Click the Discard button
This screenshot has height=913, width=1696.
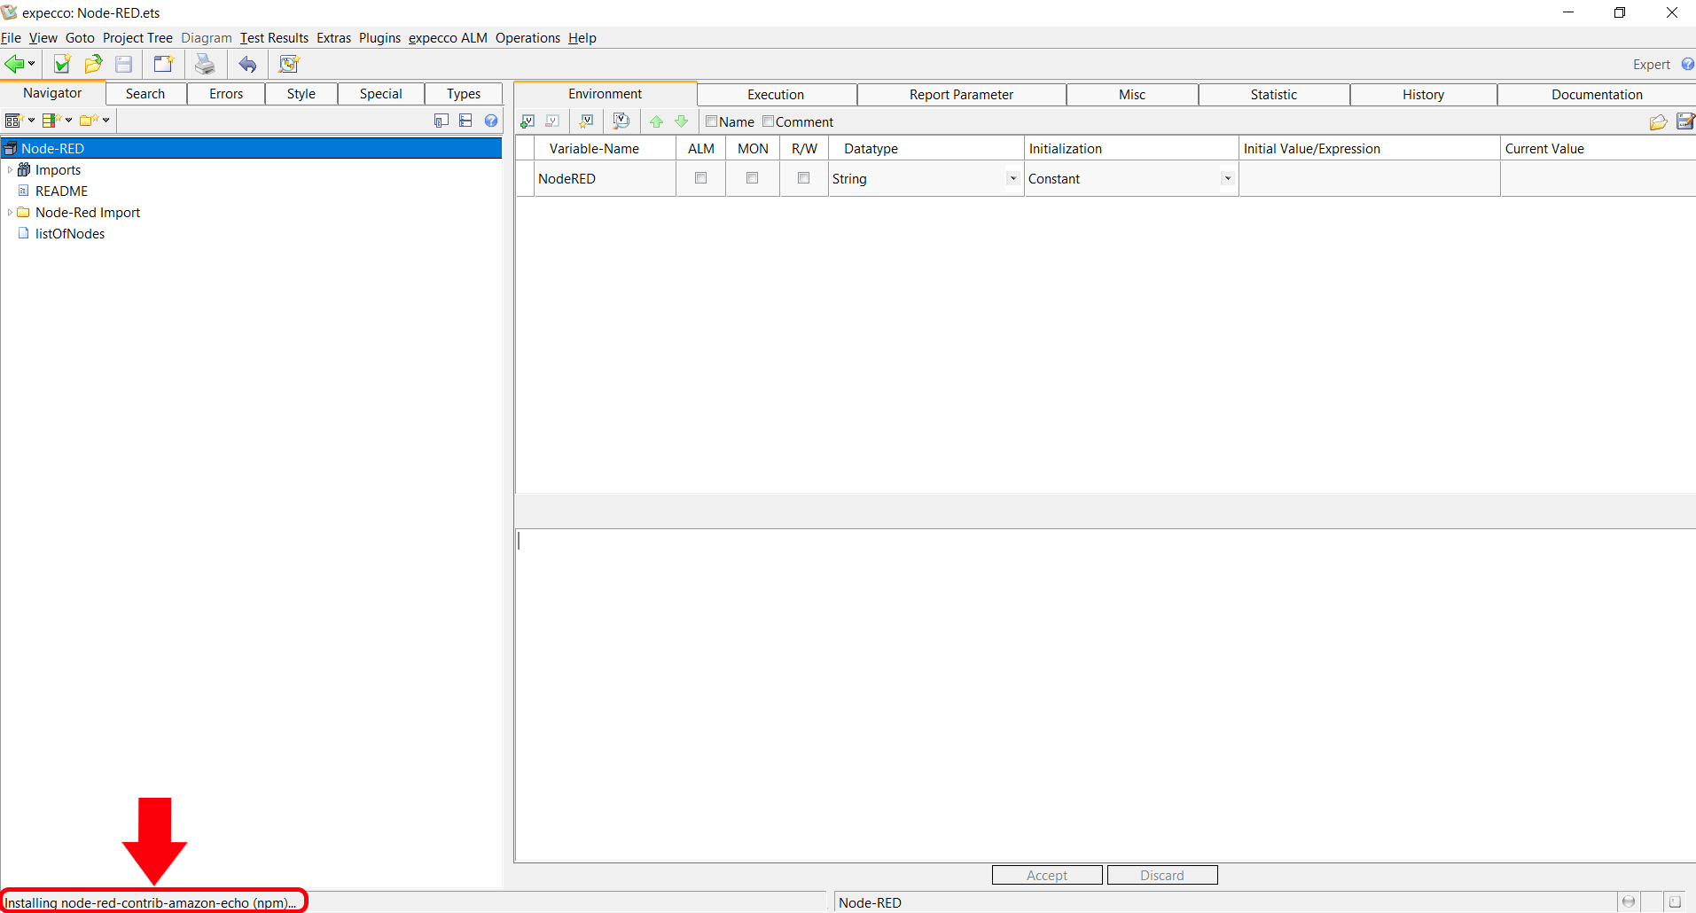click(1161, 875)
